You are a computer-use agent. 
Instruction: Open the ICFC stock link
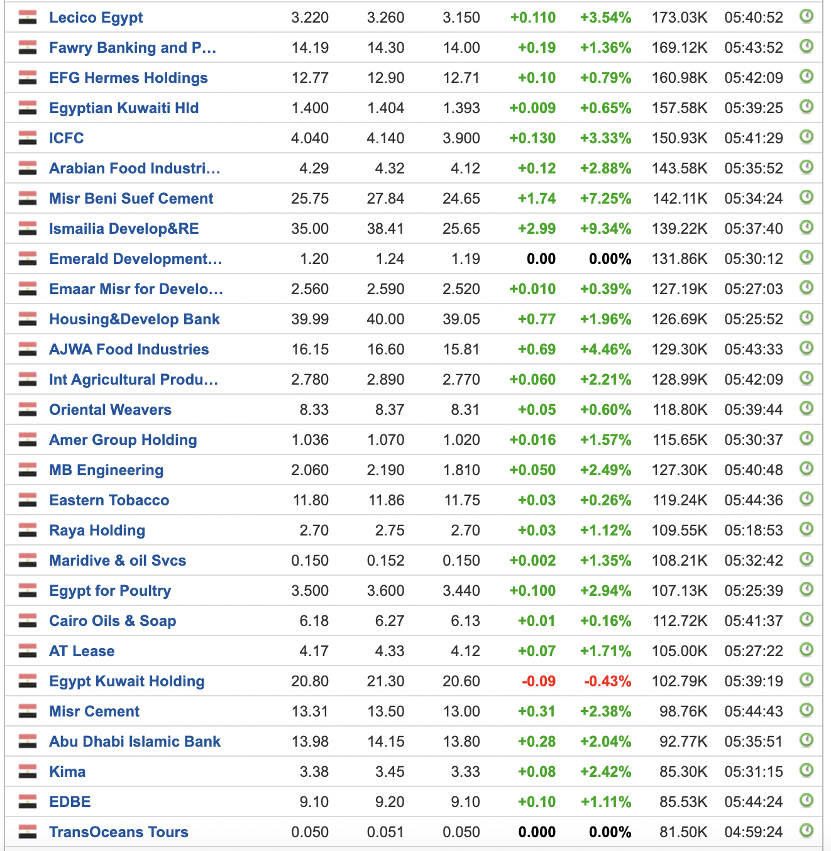(x=66, y=138)
